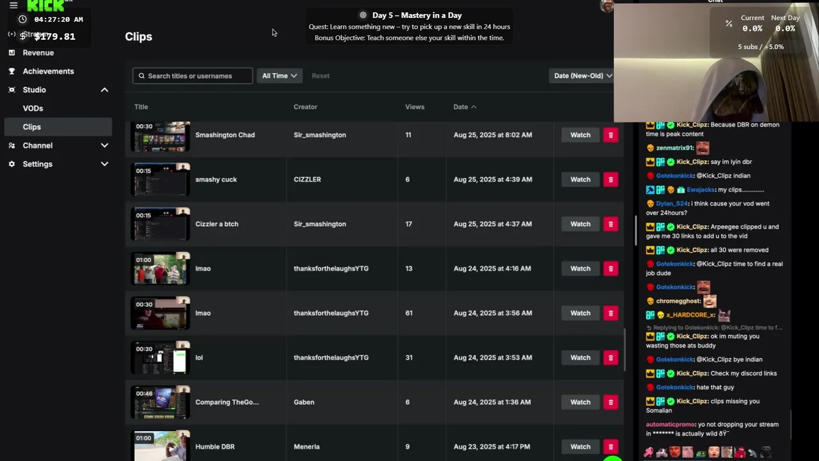Open the Comparing TheGo... clip thumbnail
Viewport: 819px width, 461px height.
tap(161, 403)
